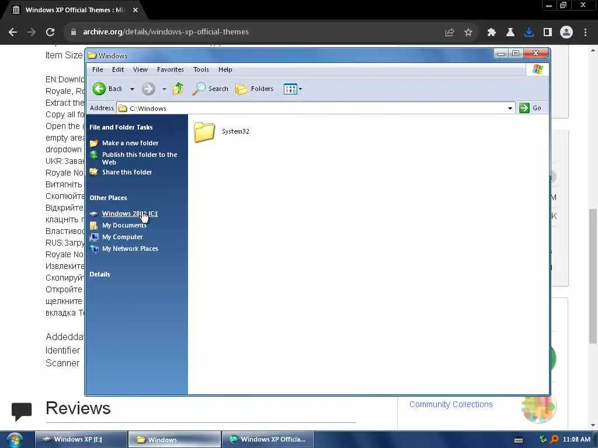Bookmark this page with star icon

click(x=468, y=33)
